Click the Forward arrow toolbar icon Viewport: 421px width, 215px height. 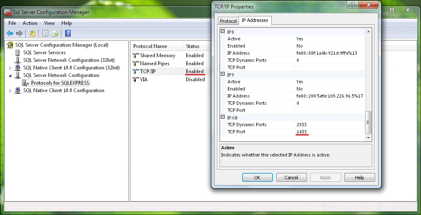19,33
